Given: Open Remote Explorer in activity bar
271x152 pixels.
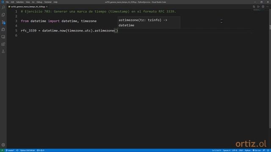Looking at the screenshot, I should (3, 37).
